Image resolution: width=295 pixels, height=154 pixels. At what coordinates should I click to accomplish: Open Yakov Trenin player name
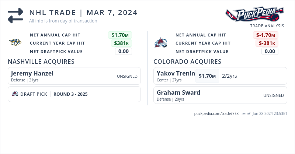pos(176,73)
